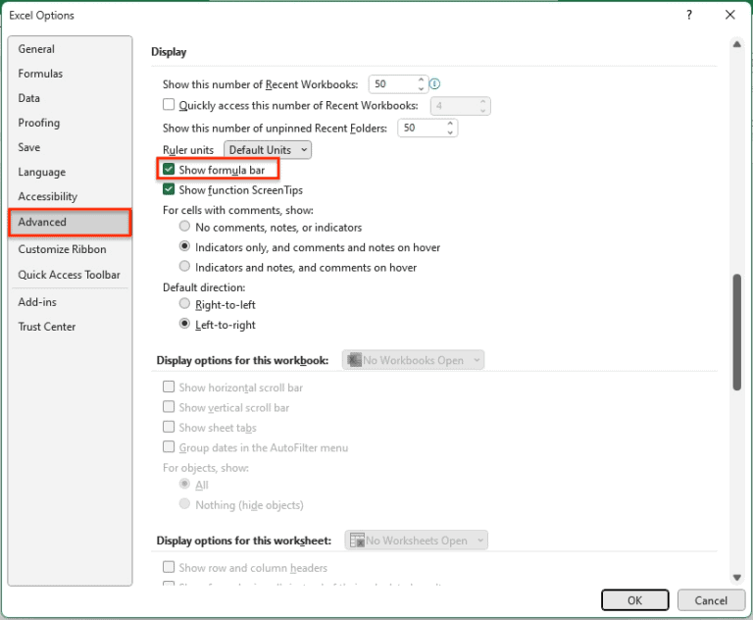The image size is (753, 620).
Task: Select No comments, notes, or indicators
Action: (x=184, y=226)
